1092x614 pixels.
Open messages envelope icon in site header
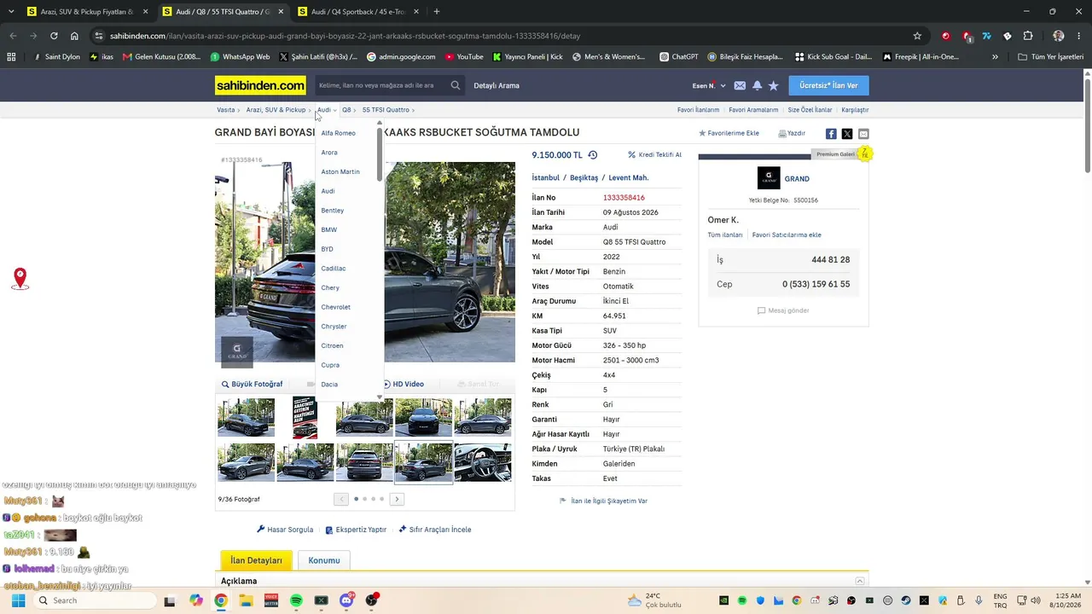pos(740,85)
